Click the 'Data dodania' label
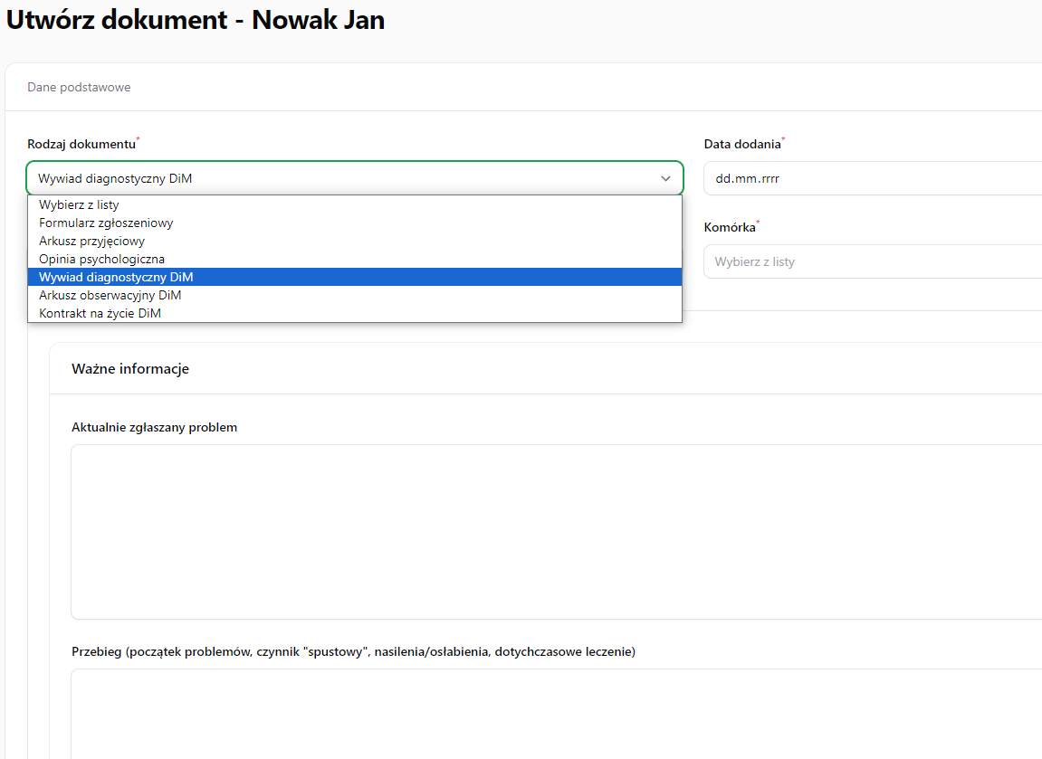 741,145
